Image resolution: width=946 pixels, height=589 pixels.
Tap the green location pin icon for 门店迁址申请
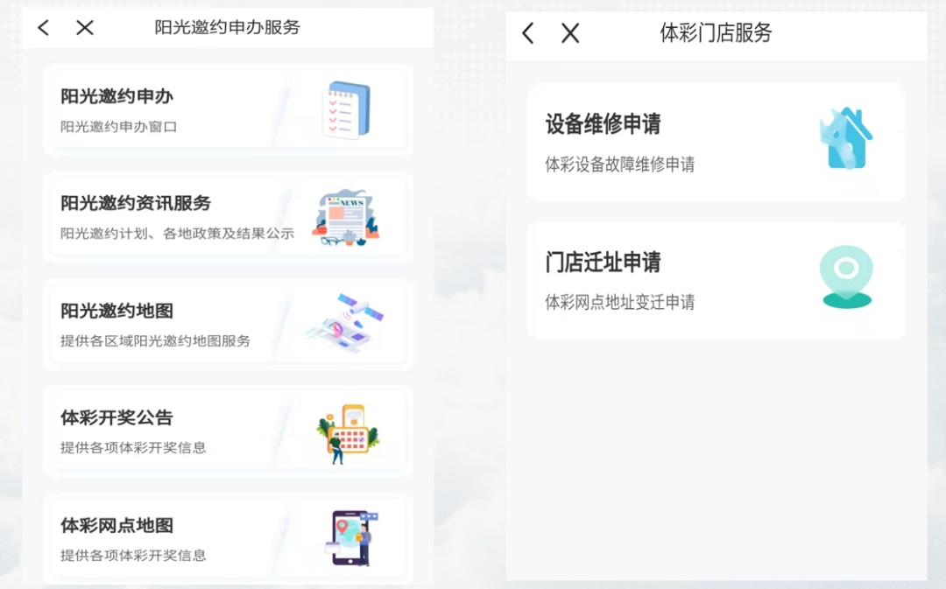click(x=846, y=277)
